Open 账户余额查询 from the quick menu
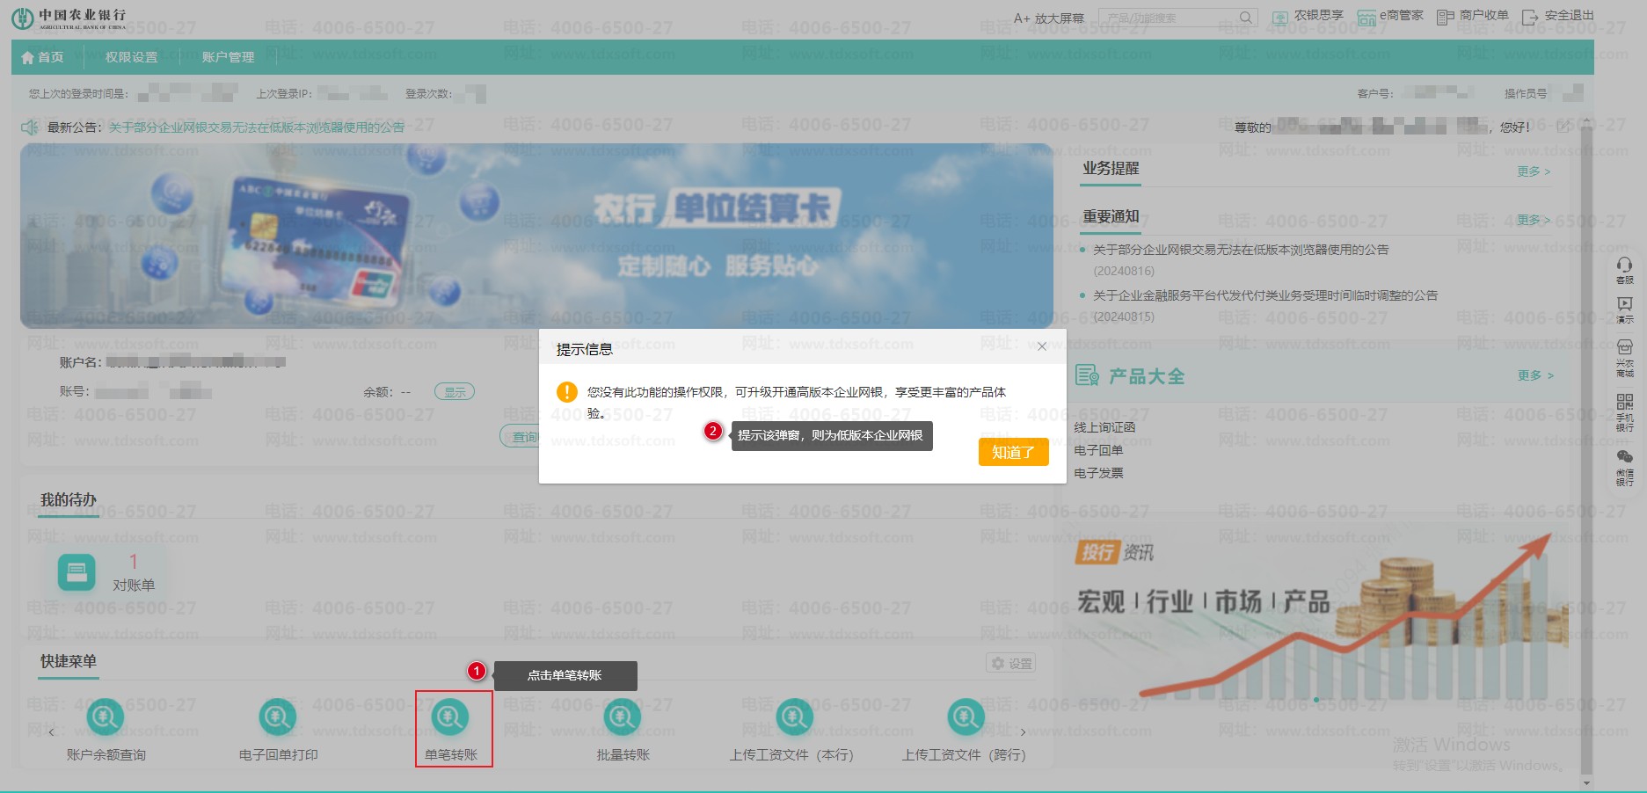The image size is (1647, 793). [106, 718]
